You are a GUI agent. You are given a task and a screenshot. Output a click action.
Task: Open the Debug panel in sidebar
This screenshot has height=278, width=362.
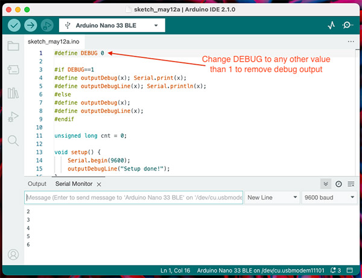tap(13, 117)
